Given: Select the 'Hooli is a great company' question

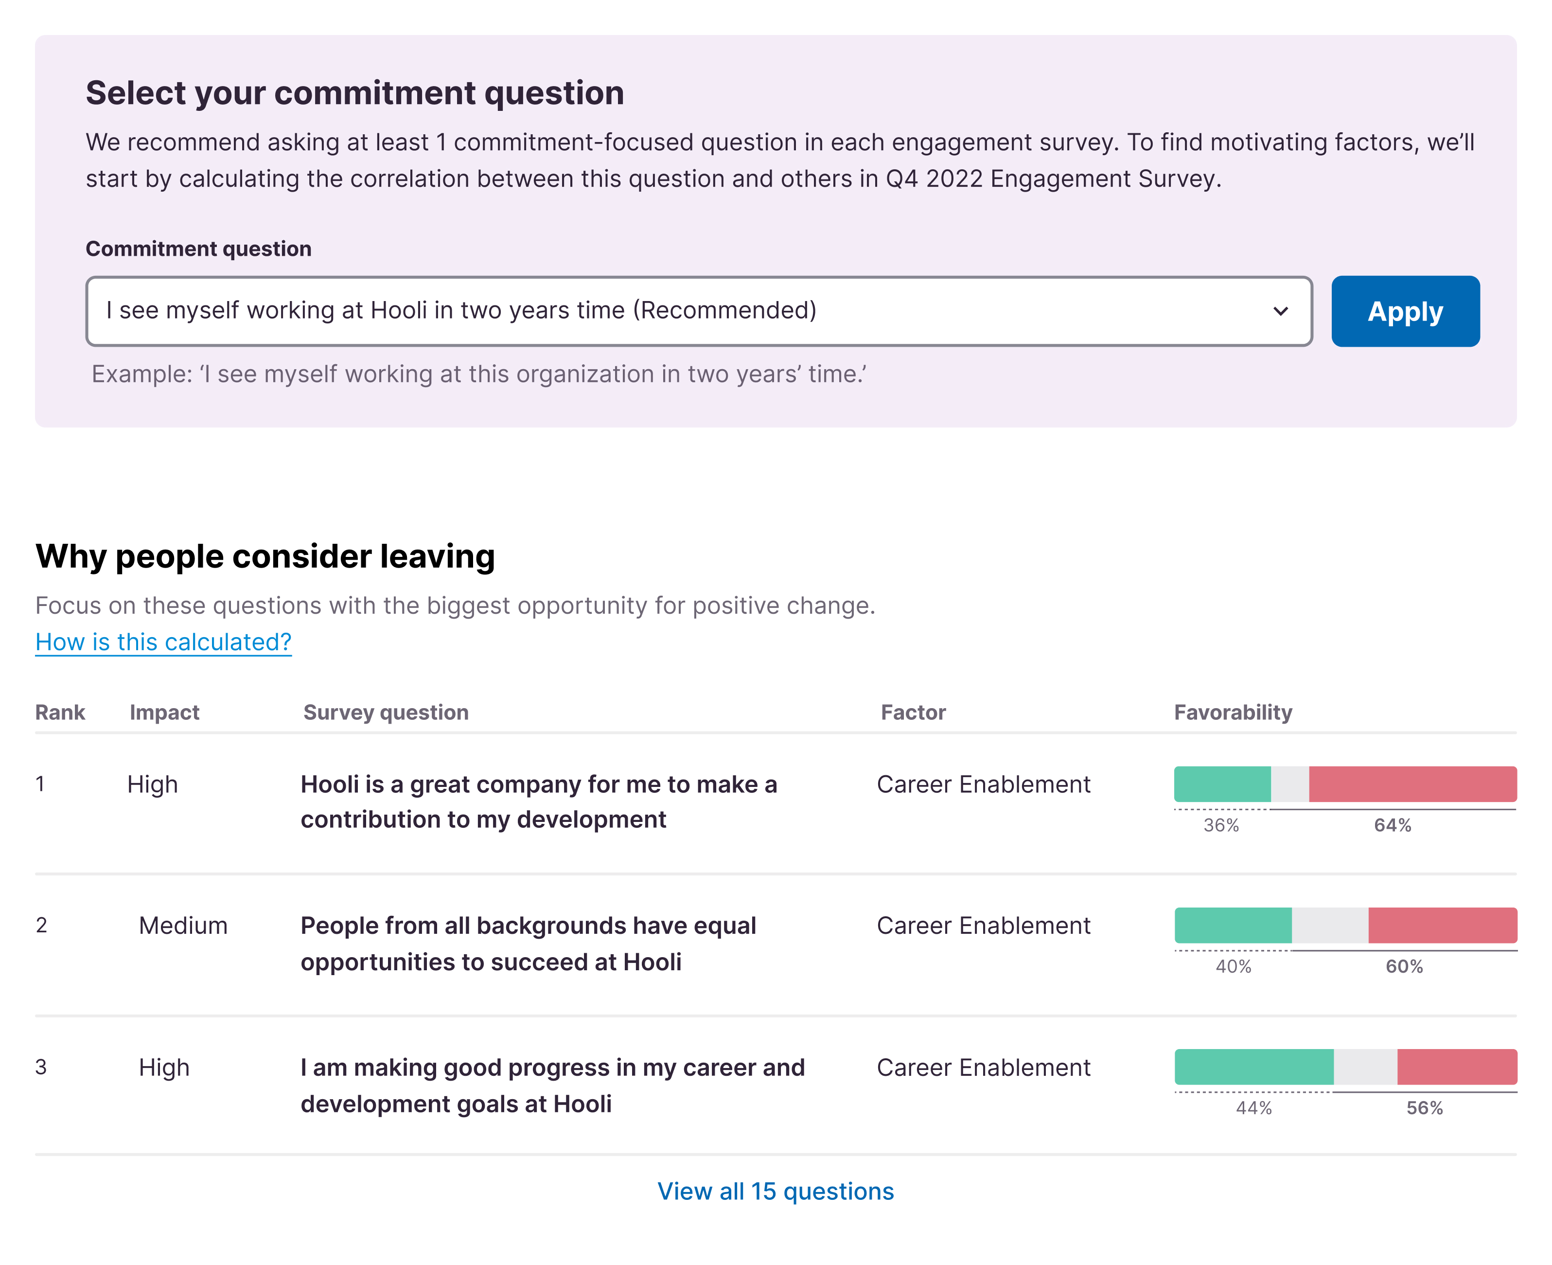Looking at the screenshot, I should [538, 802].
